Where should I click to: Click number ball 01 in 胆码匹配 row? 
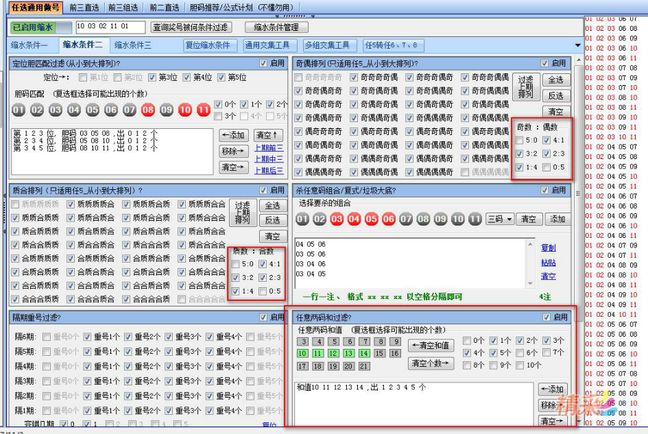click(19, 110)
